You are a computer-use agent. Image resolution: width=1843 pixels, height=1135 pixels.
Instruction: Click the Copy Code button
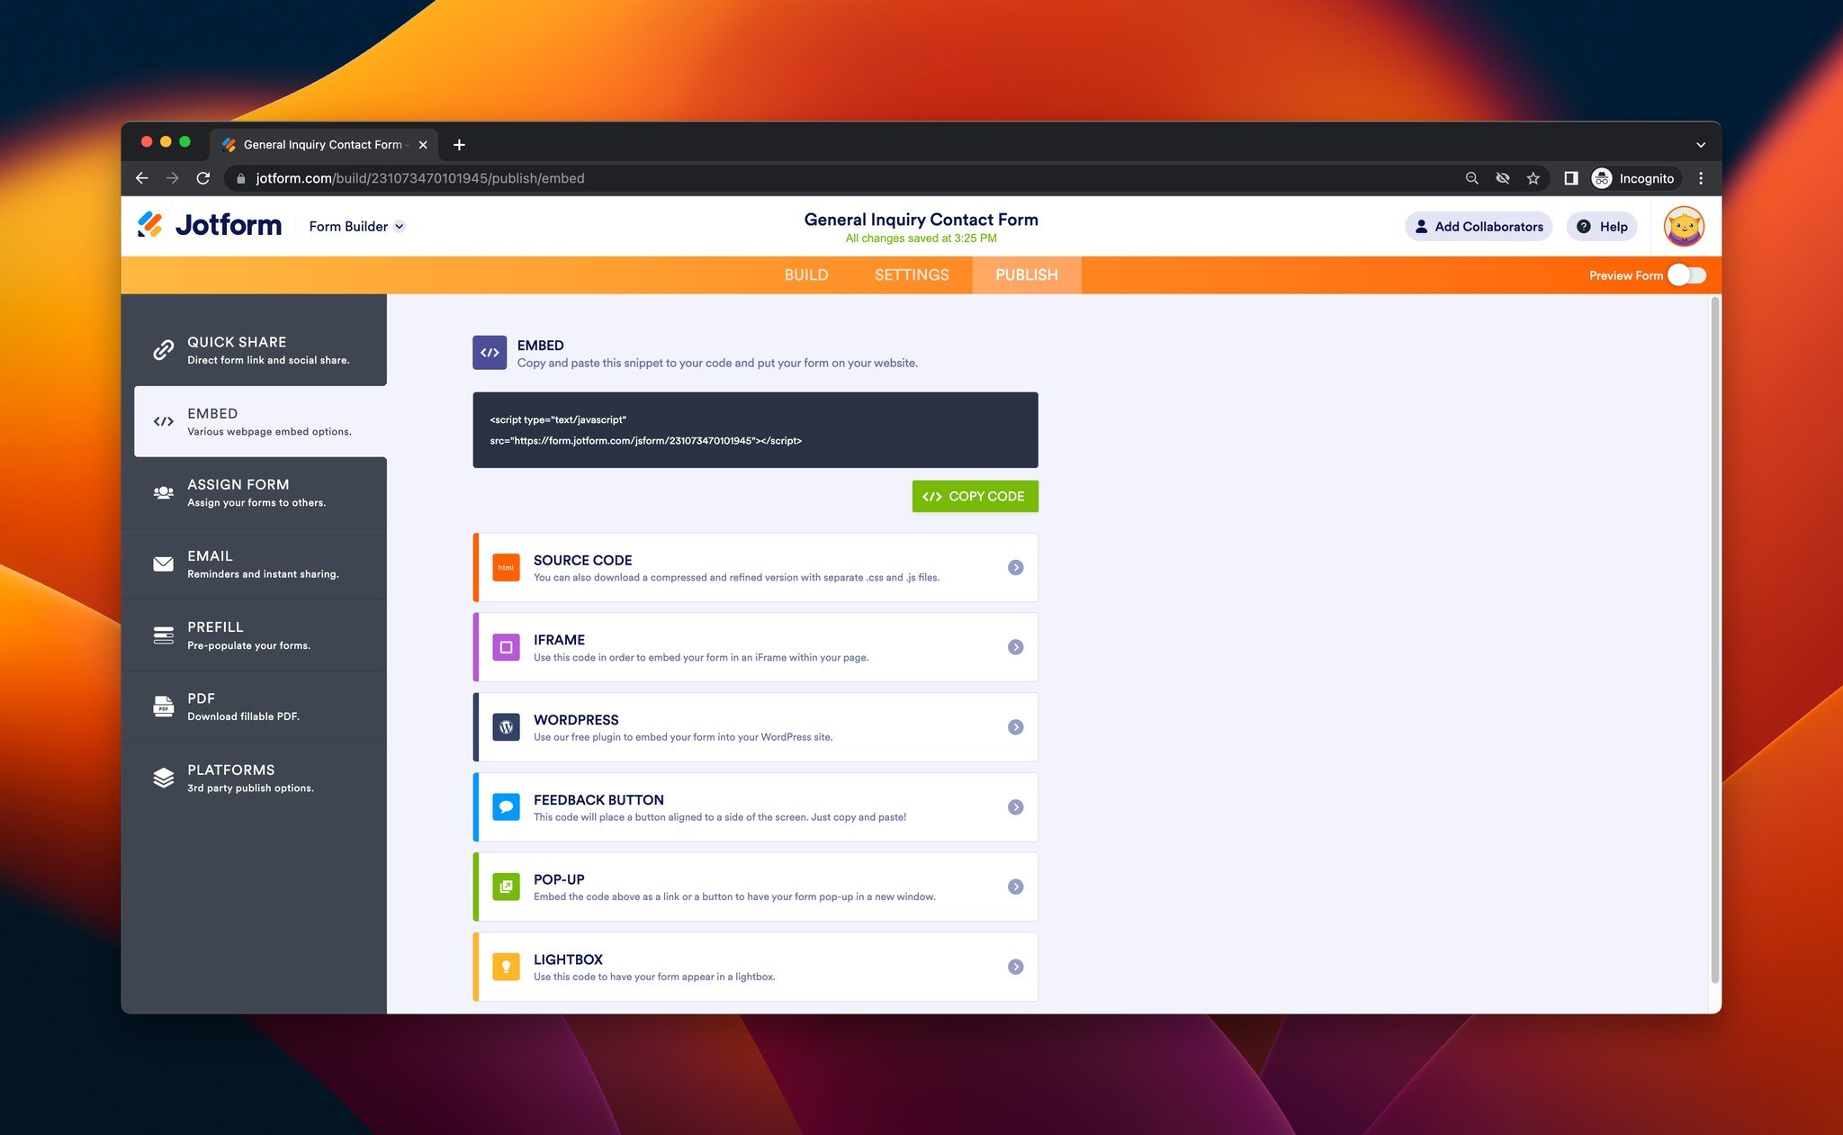(975, 497)
